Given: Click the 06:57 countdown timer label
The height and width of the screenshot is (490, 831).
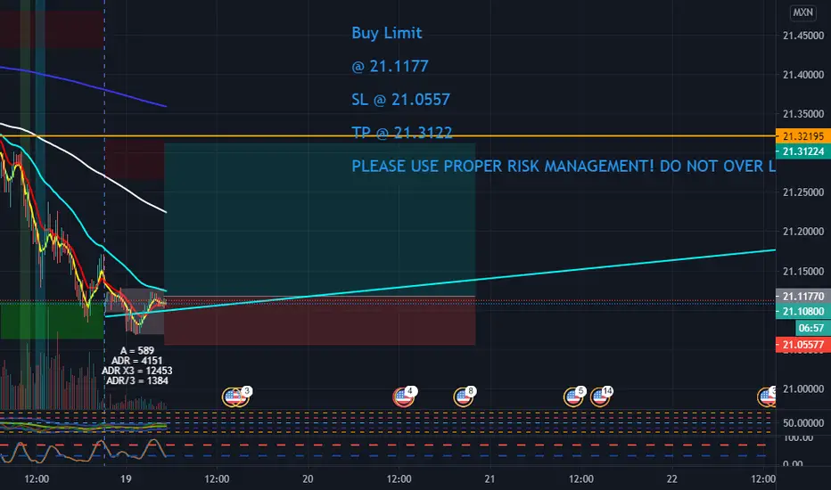Looking at the screenshot, I should (x=812, y=329).
